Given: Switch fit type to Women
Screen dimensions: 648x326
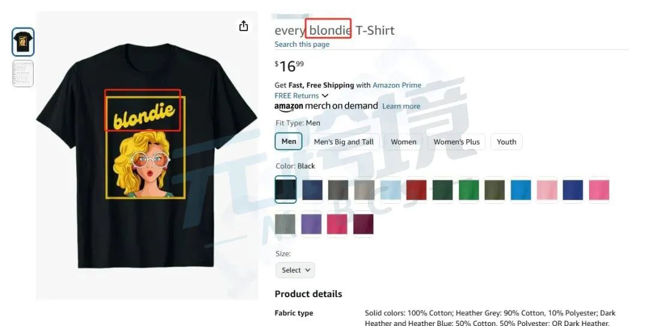Looking at the screenshot, I should (x=403, y=142).
